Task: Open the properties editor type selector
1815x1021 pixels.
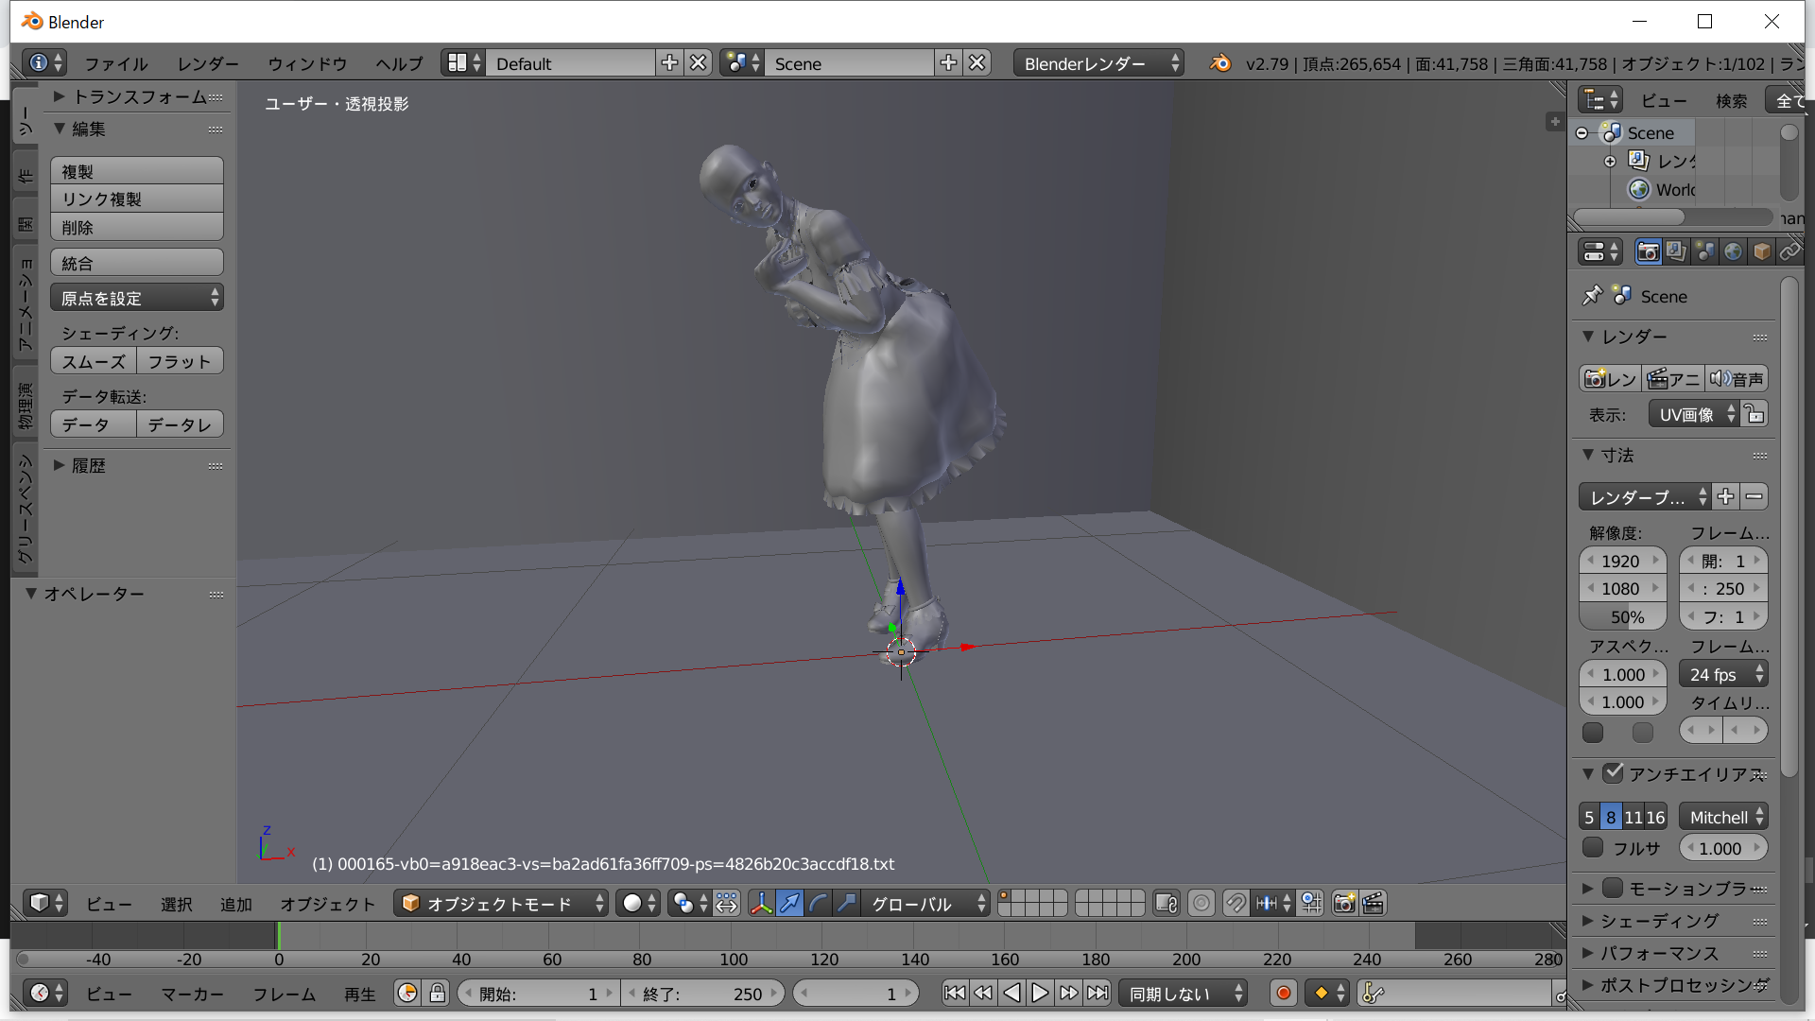Action: click(x=1600, y=251)
